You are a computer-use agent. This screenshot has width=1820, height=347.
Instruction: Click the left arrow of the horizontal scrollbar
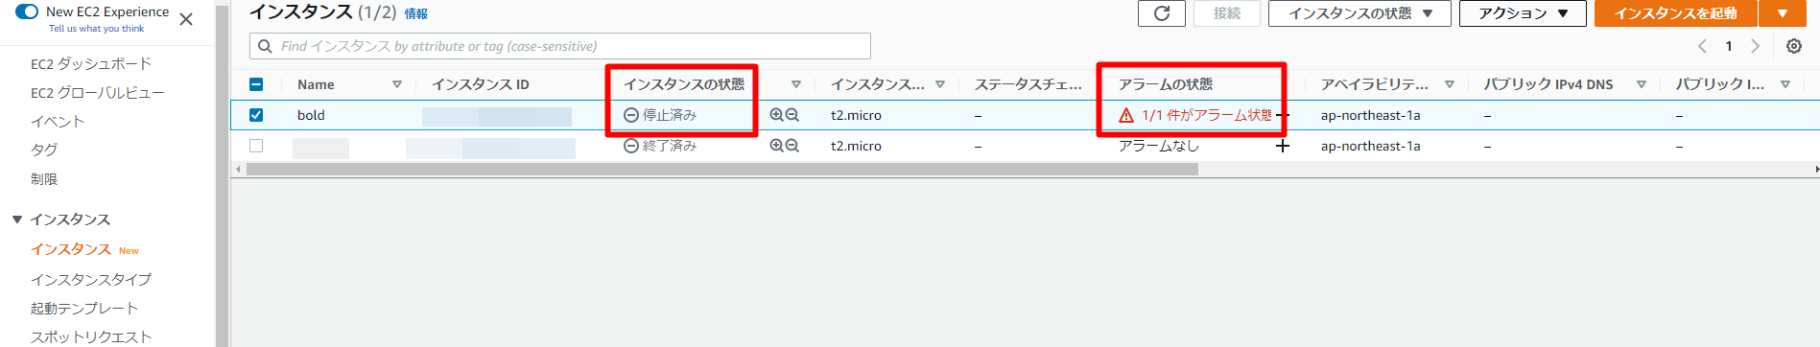pos(238,169)
